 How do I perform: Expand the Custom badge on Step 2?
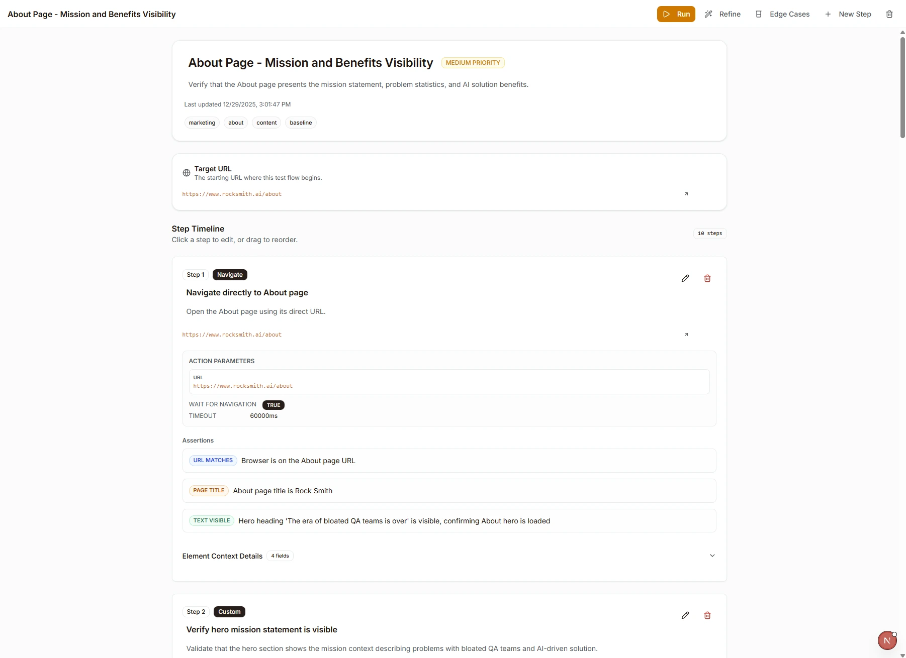point(229,612)
